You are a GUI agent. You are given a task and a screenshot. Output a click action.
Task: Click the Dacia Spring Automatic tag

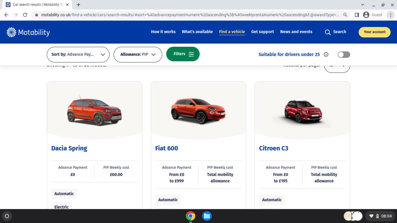click(x=64, y=194)
